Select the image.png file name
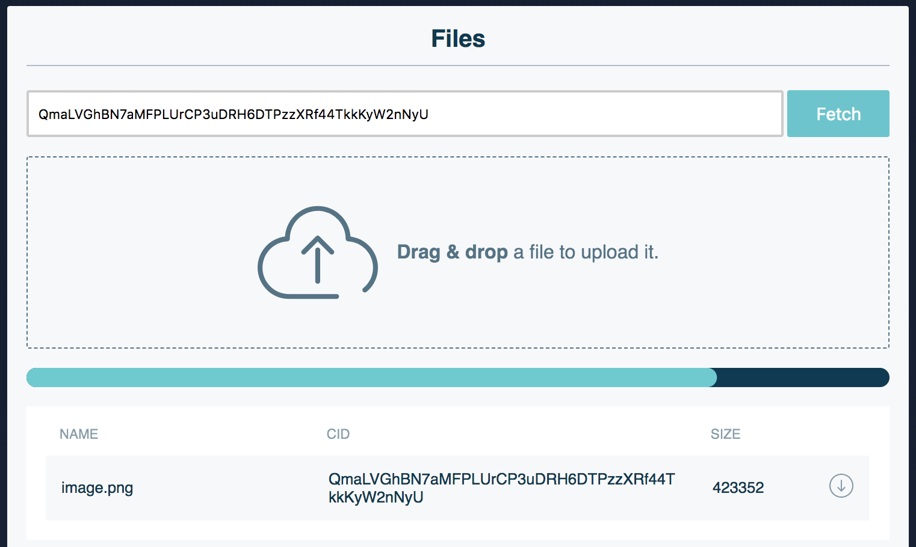The height and width of the screenshot is (547, 916). 97,487
